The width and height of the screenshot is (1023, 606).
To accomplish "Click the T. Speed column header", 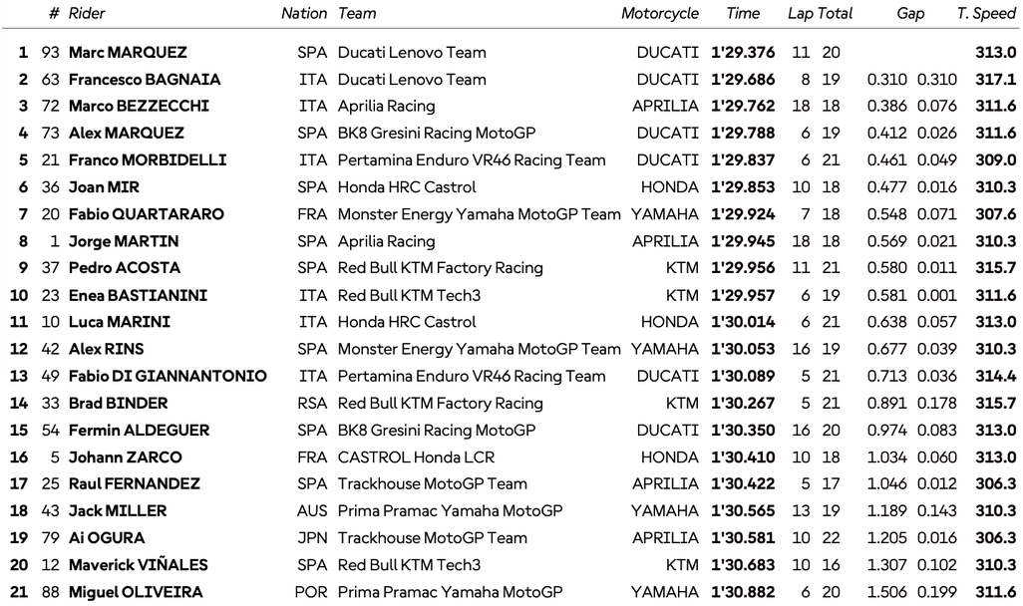I will click(x=986, y=14).
